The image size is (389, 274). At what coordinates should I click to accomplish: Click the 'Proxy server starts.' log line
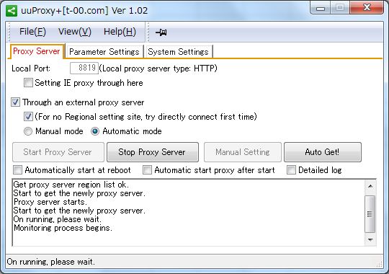[x=50, y=202]
